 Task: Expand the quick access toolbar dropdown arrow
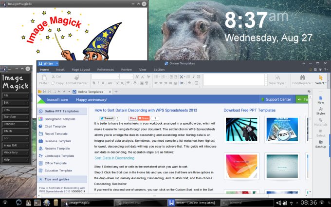click(69, 92)
